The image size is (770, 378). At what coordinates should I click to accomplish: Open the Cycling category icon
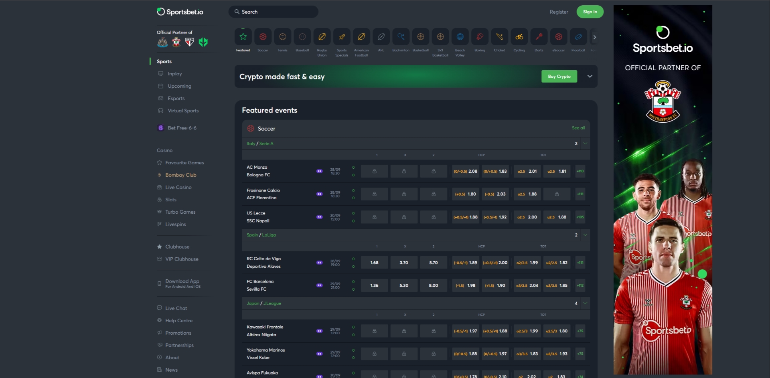[x=519, y=37]
